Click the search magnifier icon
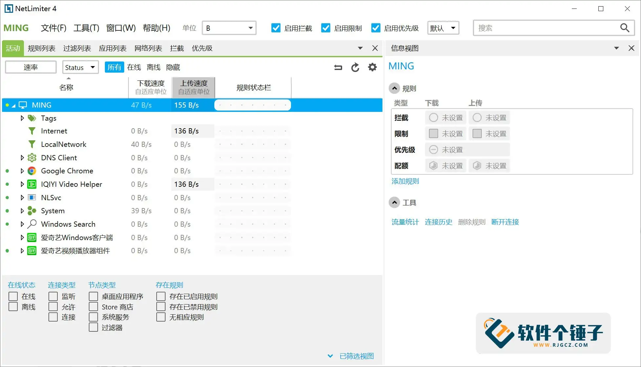This screenshot has height=367, width=641. coord(625,28)
